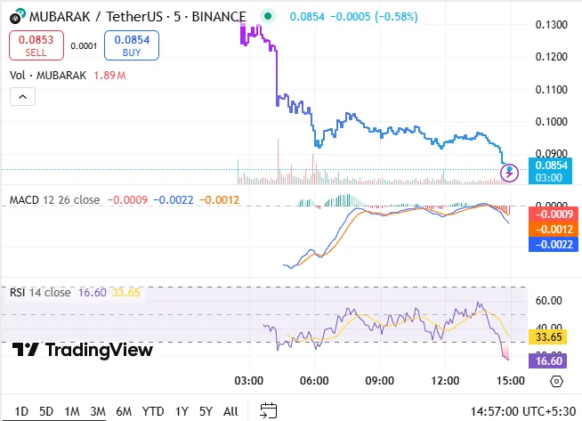
Task: Select the Vol · MUBARAK volume legend
Action: coord(48,76)
